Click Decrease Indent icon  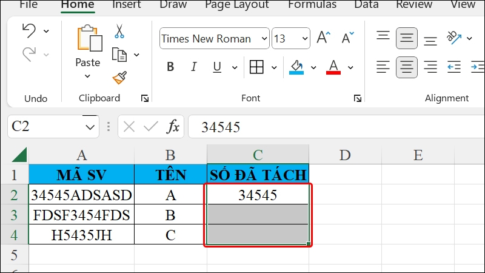pyautogui.click(x=453, y=67)
